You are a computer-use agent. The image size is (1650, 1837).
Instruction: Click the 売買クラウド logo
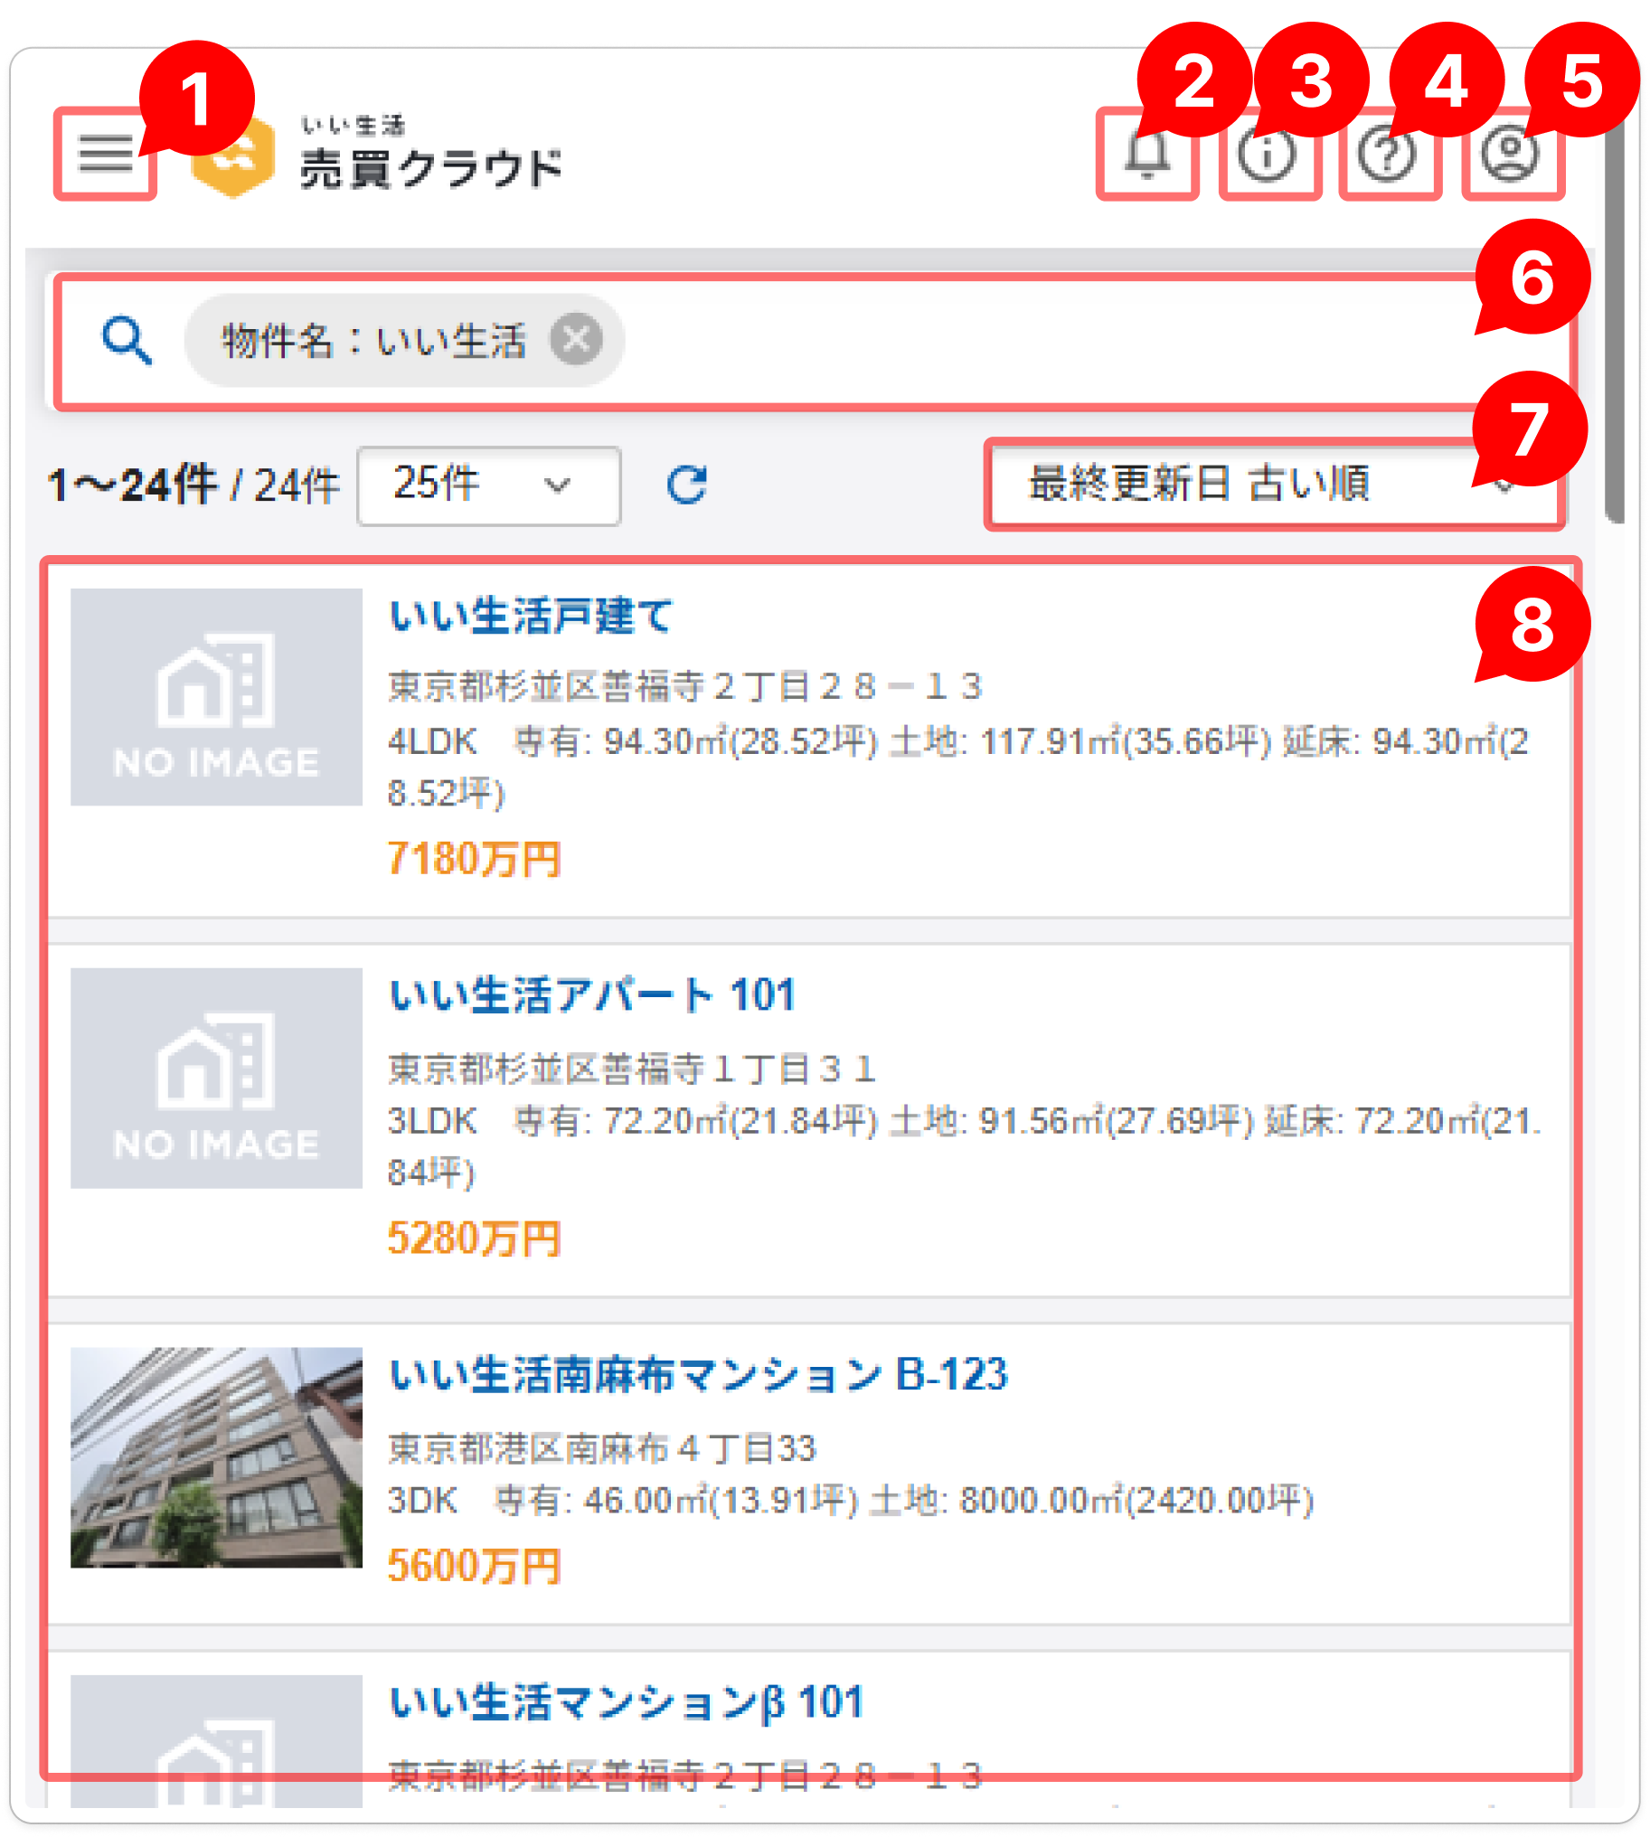pos(376,155)
